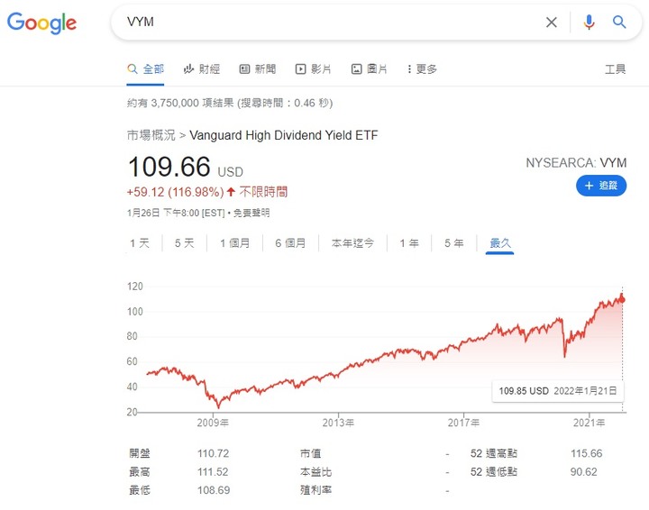Click the 109.85 USD chart tooltip
This screenshot has height=510, width=649.
[558, 391]
